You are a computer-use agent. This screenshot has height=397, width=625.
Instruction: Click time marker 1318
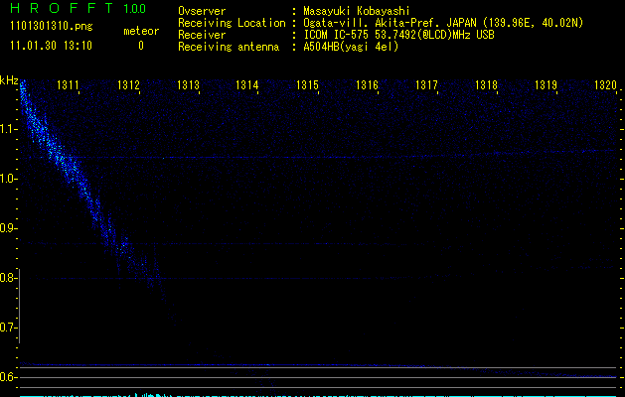pos(486,85)
